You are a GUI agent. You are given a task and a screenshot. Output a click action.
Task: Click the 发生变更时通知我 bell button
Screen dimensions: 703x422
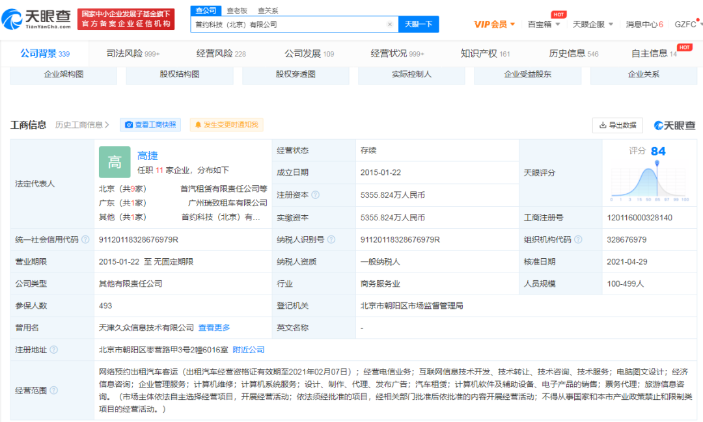coord(227,125)
